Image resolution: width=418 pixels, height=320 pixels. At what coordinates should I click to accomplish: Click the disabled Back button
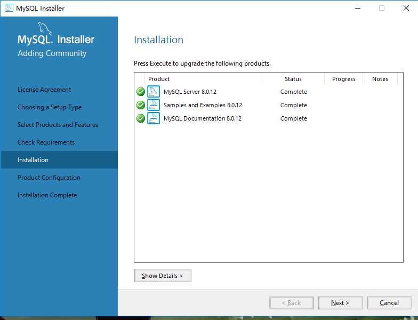[x=291, y=303]
